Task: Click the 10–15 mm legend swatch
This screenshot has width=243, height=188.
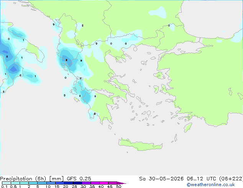Action: 51,183
